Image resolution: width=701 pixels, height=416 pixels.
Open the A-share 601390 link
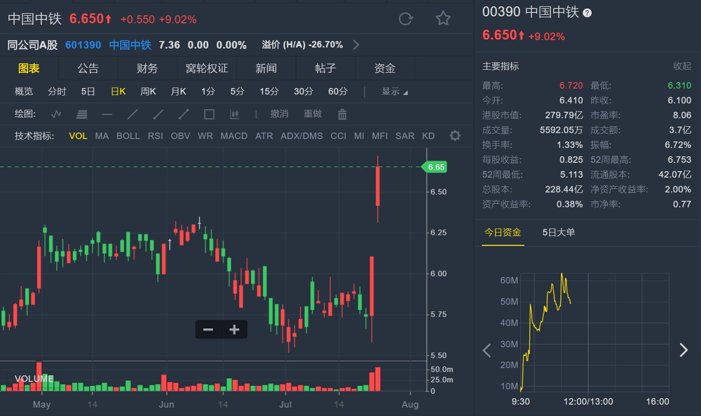tap(83, 45)
